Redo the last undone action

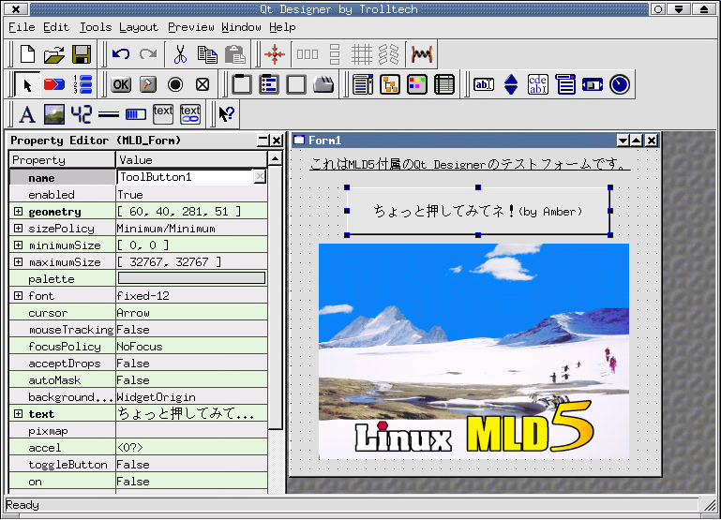click(148, 54)
